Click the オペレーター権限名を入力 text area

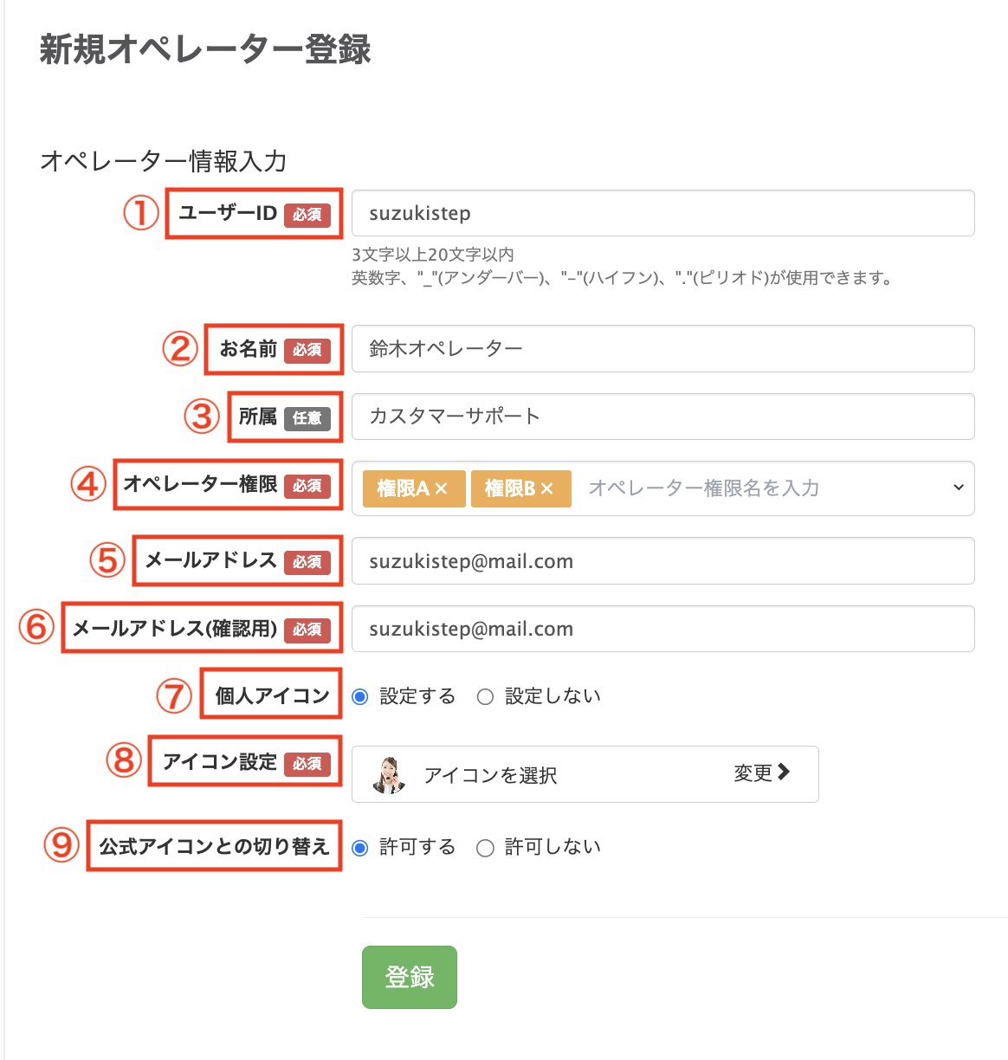(703, 488)
